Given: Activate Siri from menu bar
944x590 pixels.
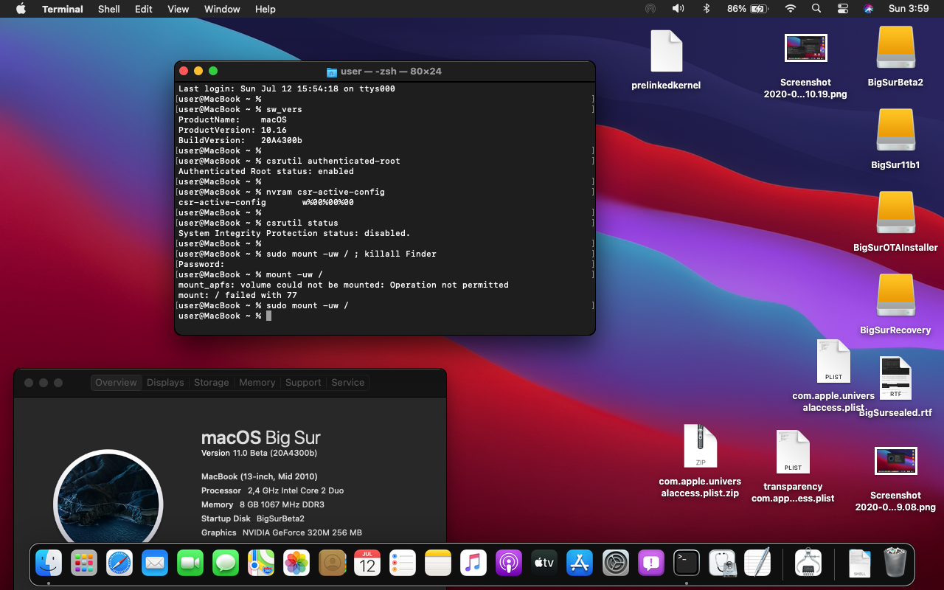Looking at the screenshot, I should coord(869,9).
